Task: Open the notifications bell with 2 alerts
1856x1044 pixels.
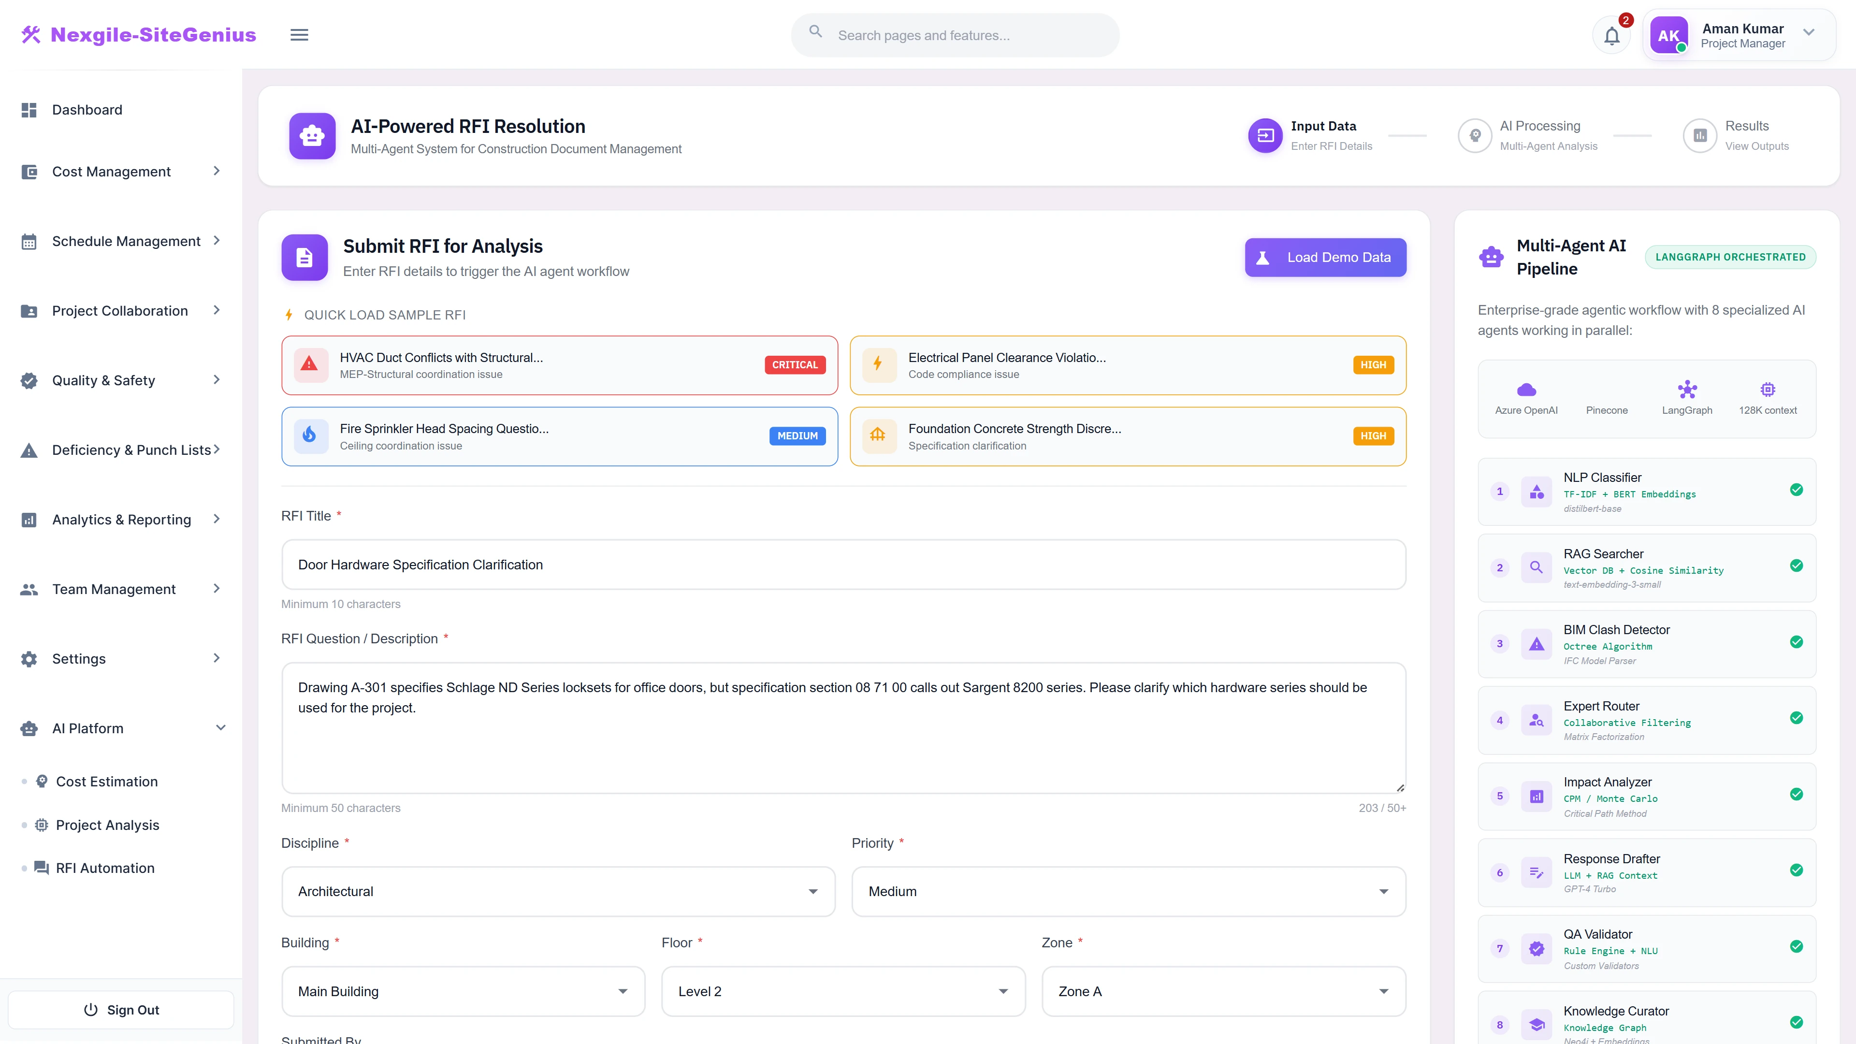Action: pos(1612,35)
